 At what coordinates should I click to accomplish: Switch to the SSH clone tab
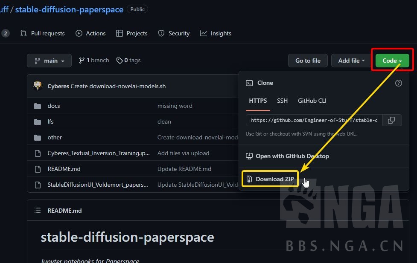[x=282, y=101]
